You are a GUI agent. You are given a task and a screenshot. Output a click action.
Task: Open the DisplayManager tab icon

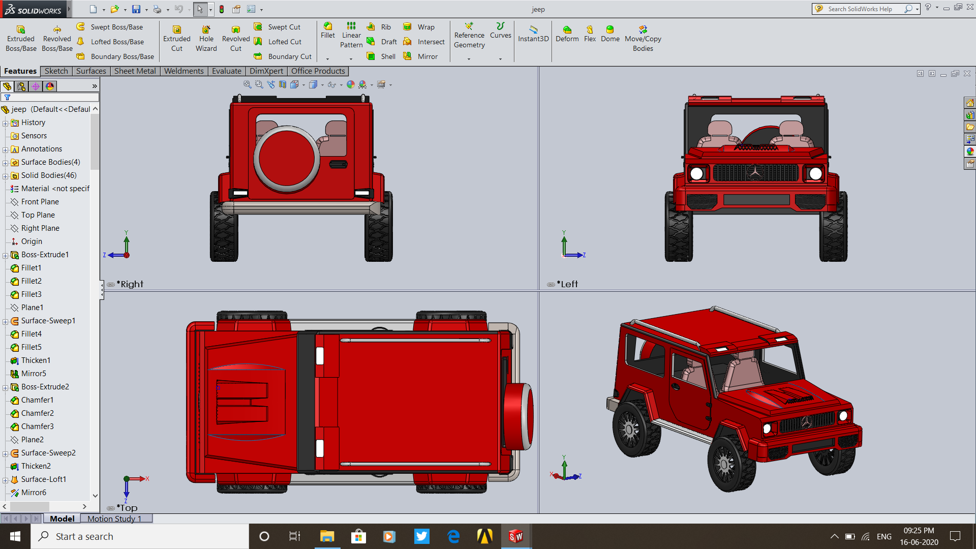[50, 86]
